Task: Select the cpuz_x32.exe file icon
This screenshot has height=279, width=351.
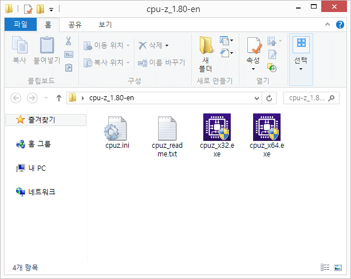Action: pyautogui.click(x=217, y=127)
